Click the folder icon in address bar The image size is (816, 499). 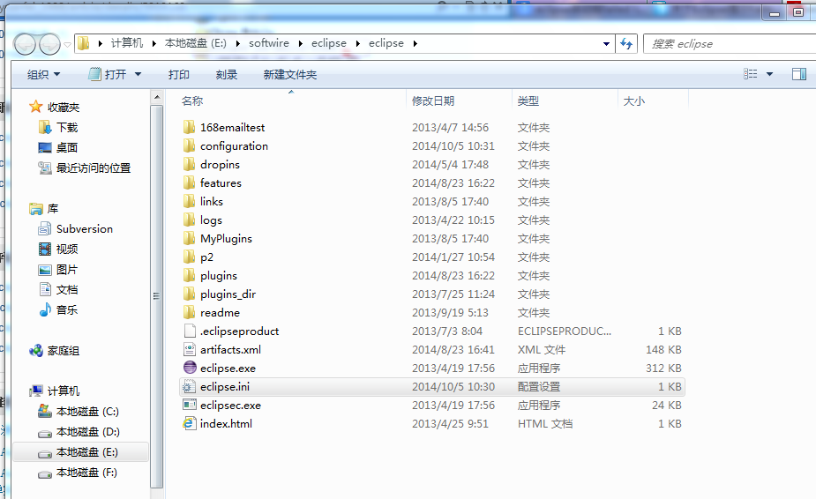84,43
